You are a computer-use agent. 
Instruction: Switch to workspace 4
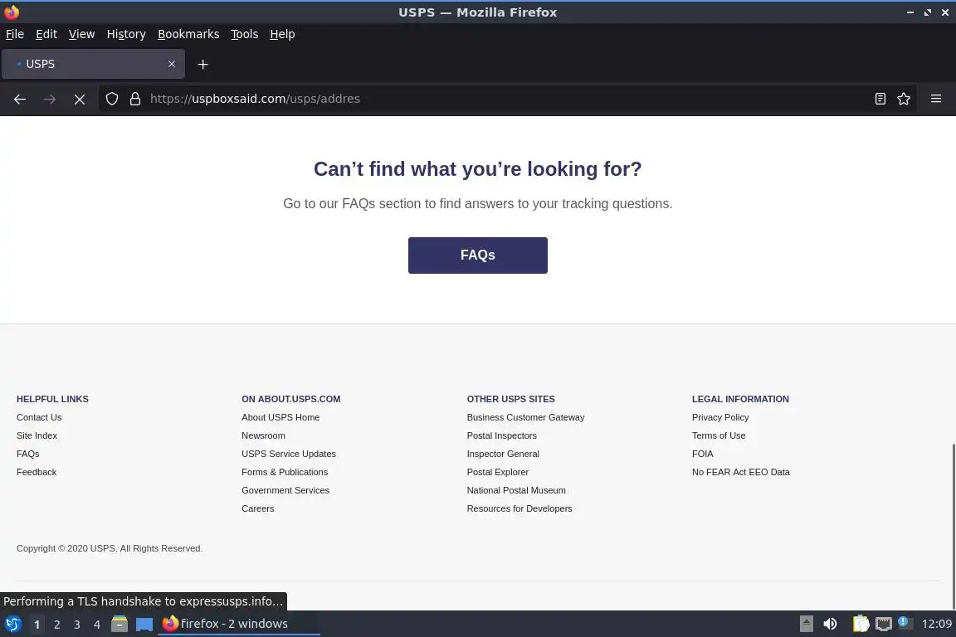97,625
